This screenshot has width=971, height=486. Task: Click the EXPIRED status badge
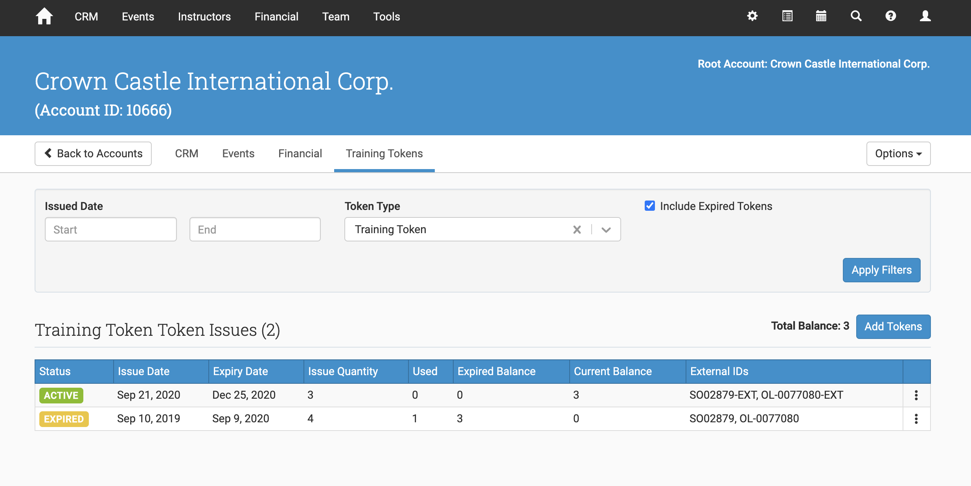coord(64,419)
